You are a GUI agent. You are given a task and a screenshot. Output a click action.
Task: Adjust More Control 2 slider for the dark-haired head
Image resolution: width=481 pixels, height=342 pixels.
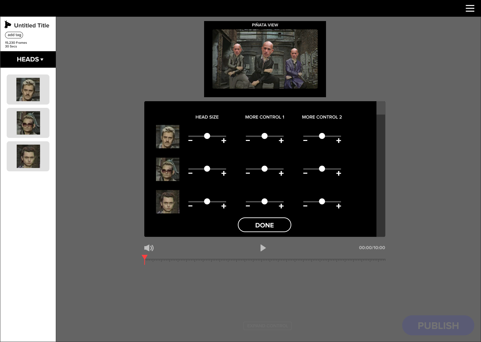pyautogui.click(x=322, y=201)
